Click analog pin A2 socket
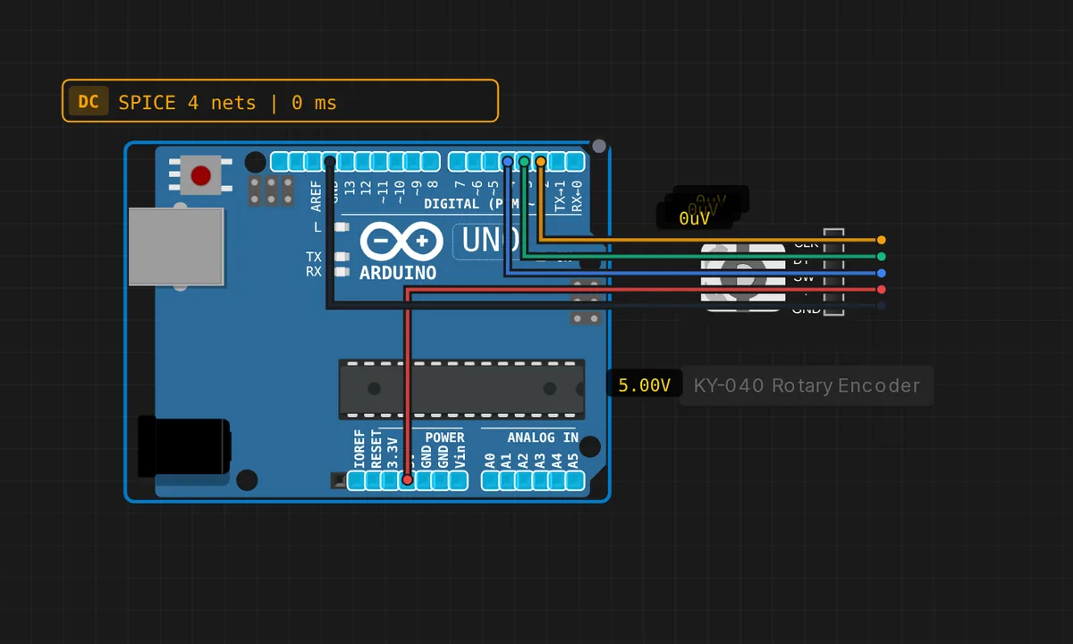This screenshot has width=1073, height=644. (x=525, y=480)
